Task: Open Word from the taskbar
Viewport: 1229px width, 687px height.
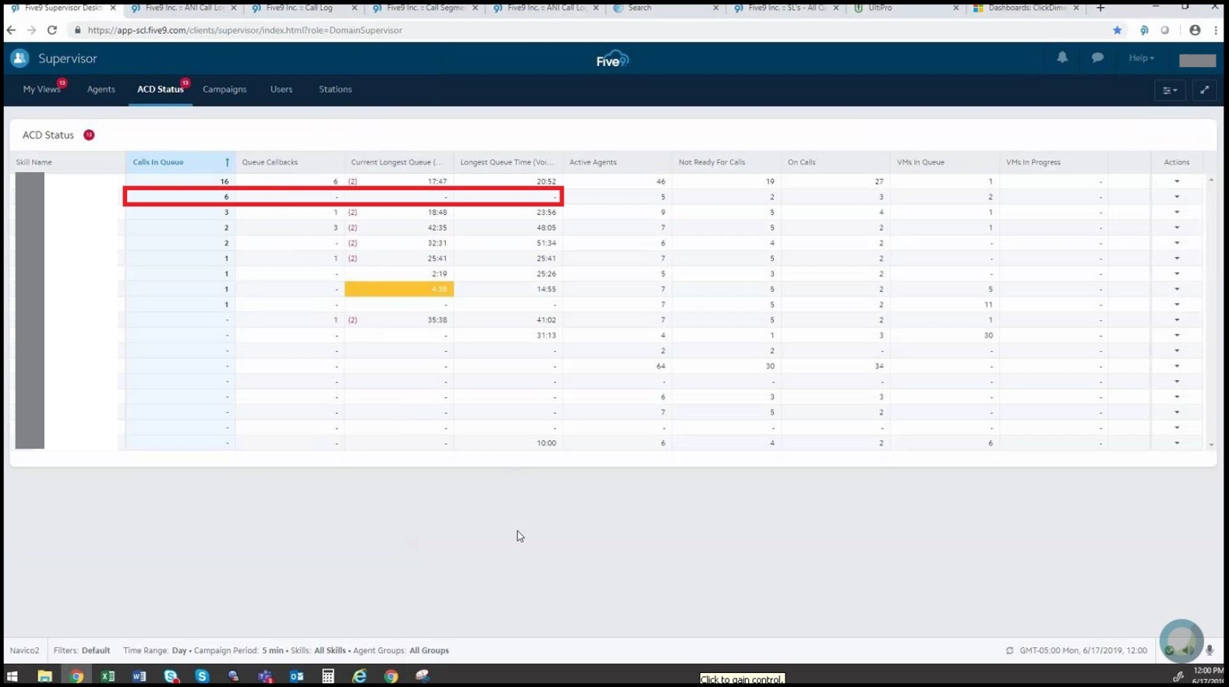Action: pos(139,676)
